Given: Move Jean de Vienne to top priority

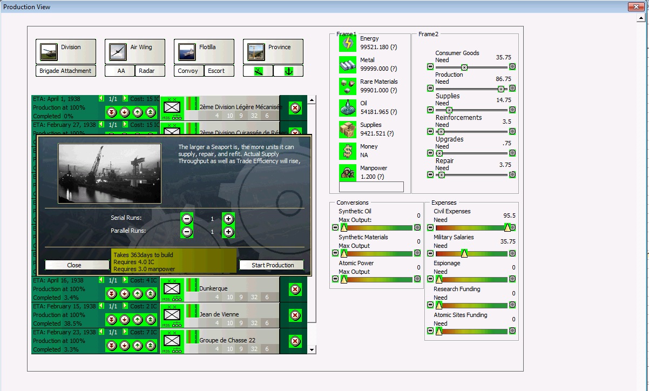Looking at the screenshot, I should point(150,319).
